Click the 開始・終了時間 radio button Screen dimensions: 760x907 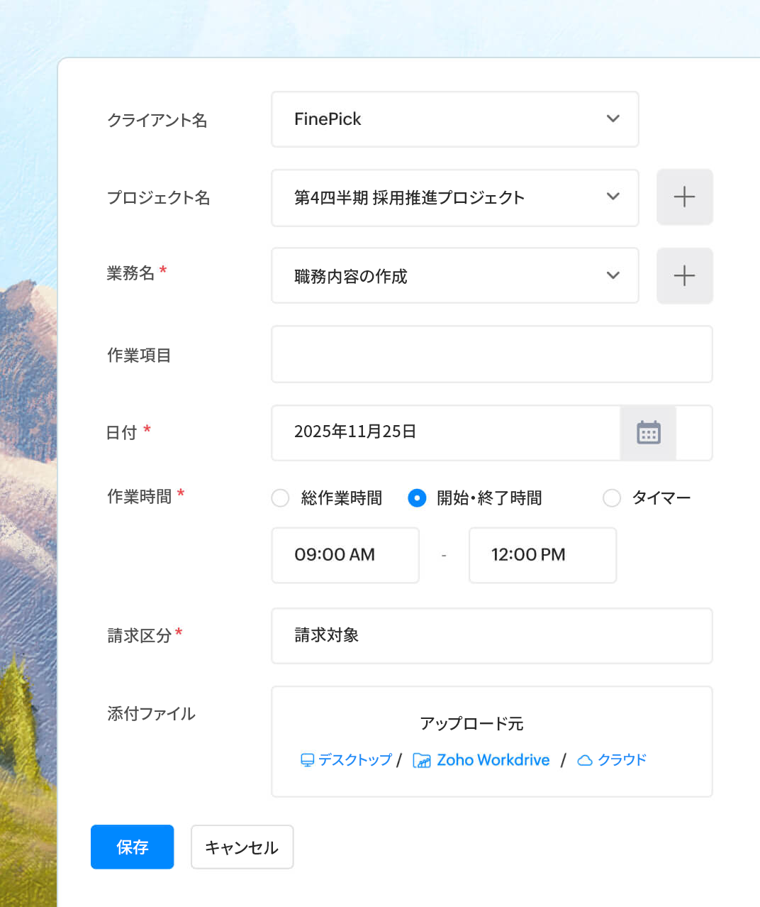[417, 498]
